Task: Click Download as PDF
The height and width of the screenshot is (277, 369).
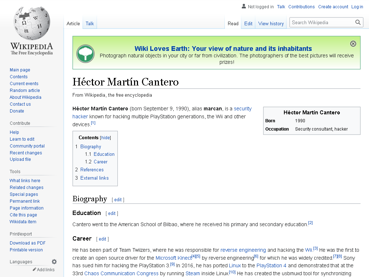Action: (x=27, y=243)
